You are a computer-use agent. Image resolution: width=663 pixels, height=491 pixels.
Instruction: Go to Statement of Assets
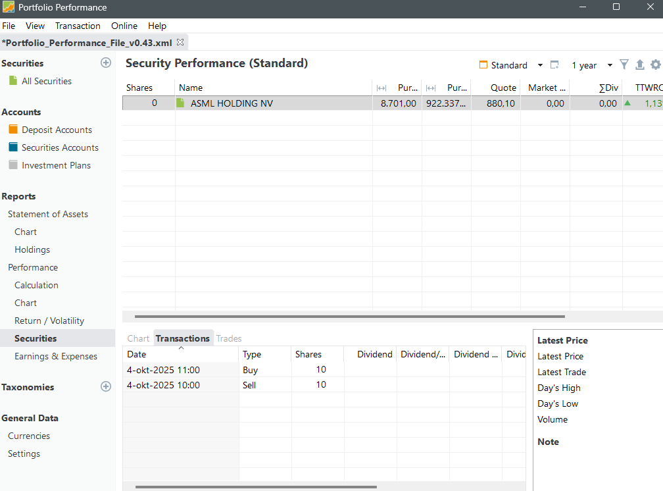point(48,214)
